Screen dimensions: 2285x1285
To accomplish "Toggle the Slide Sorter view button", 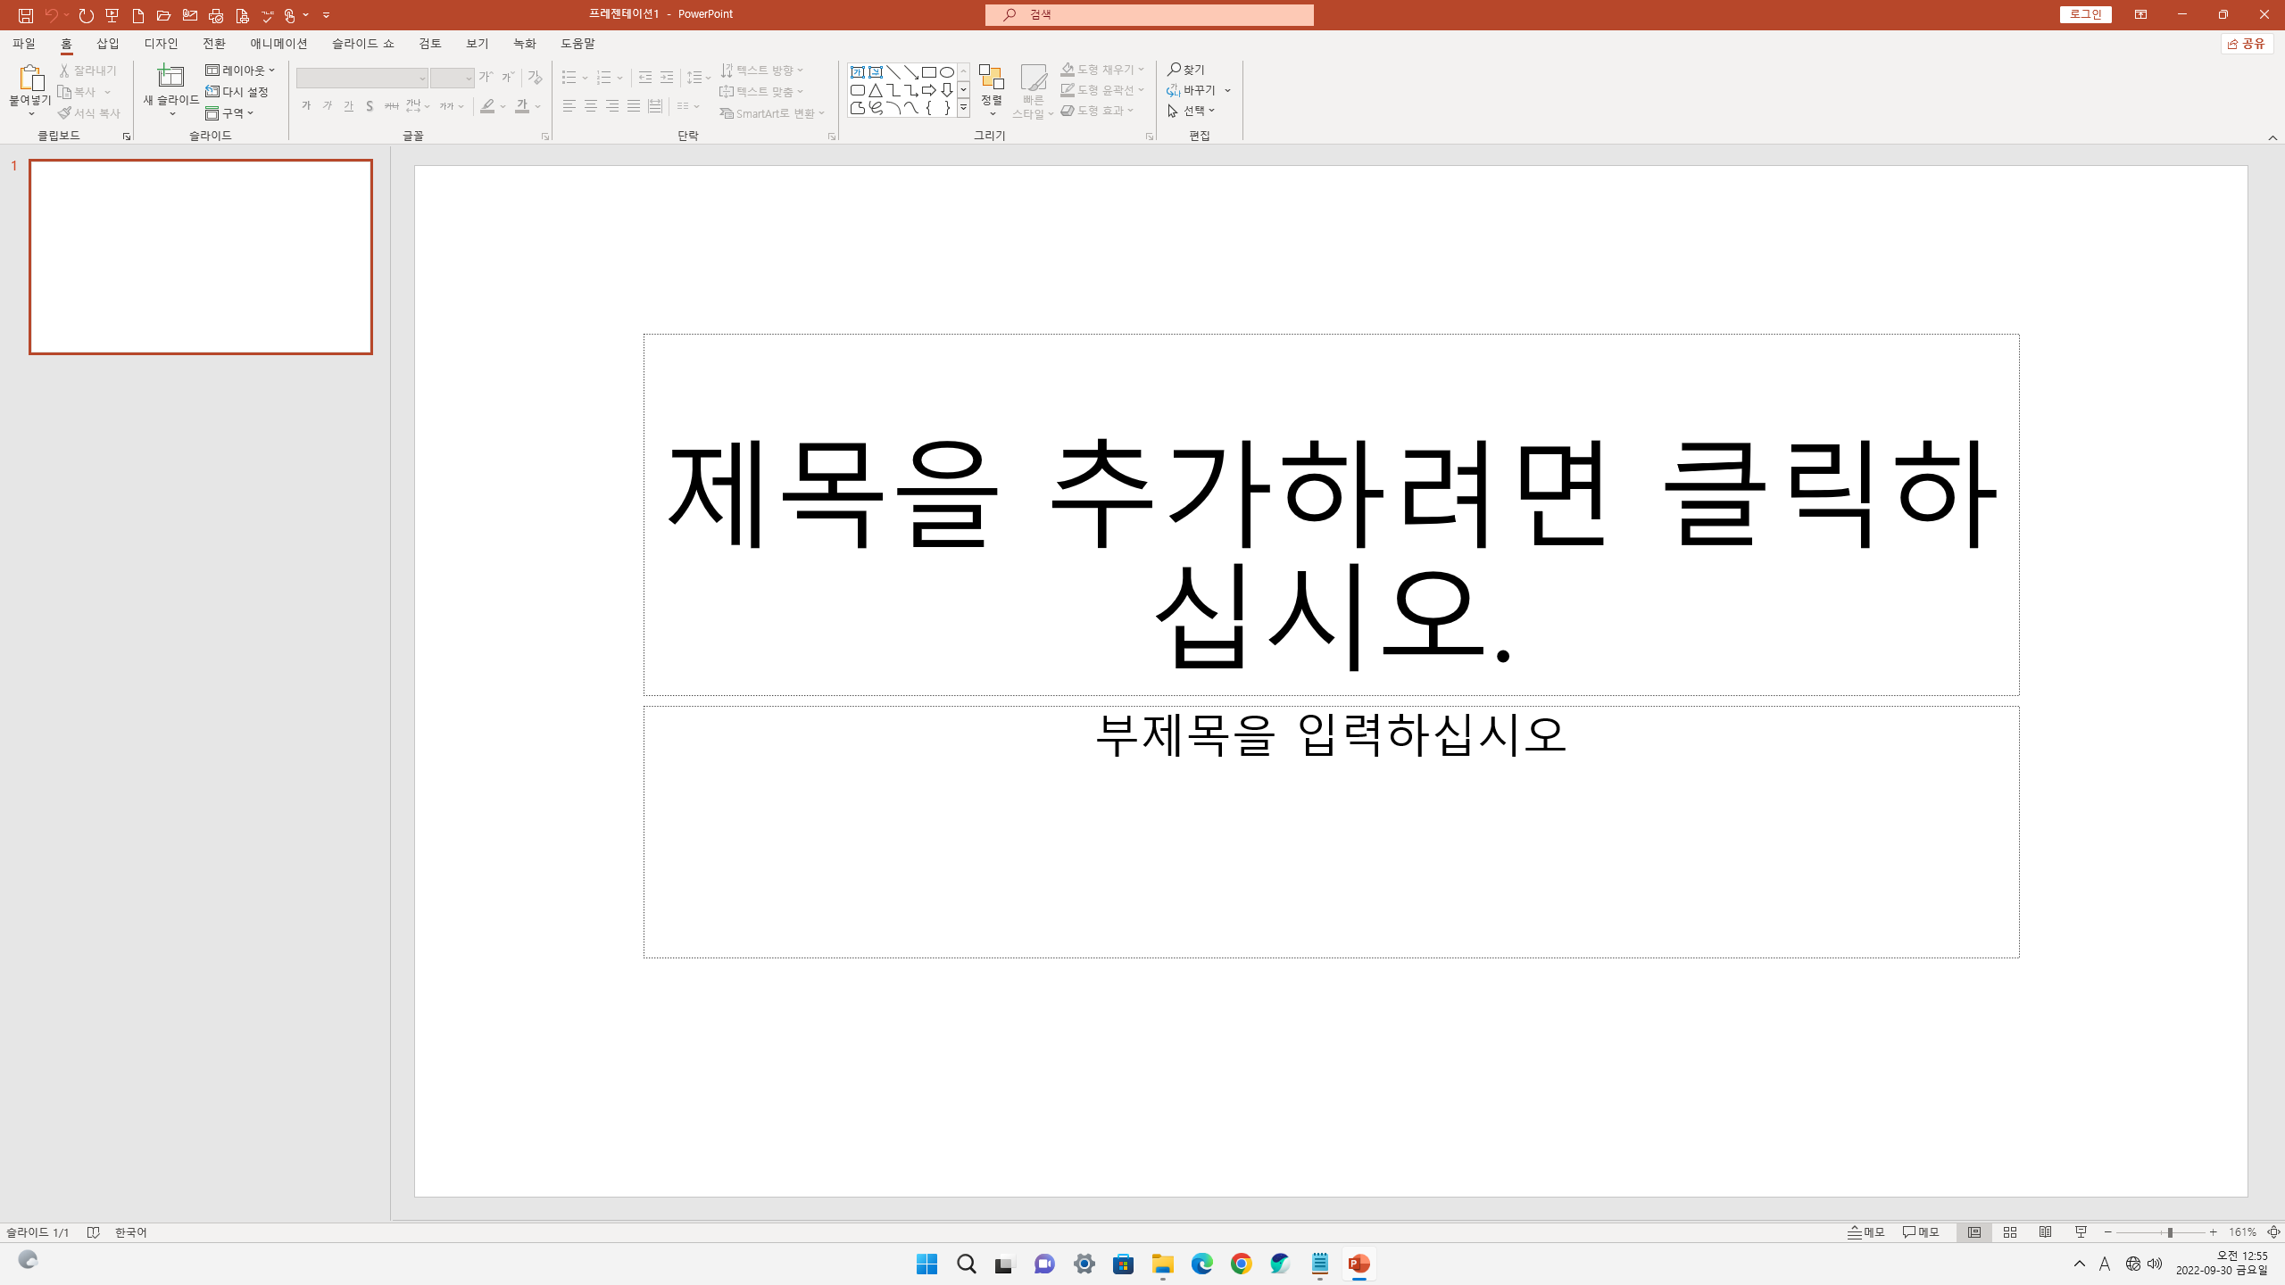I will coord(2010,1232).
